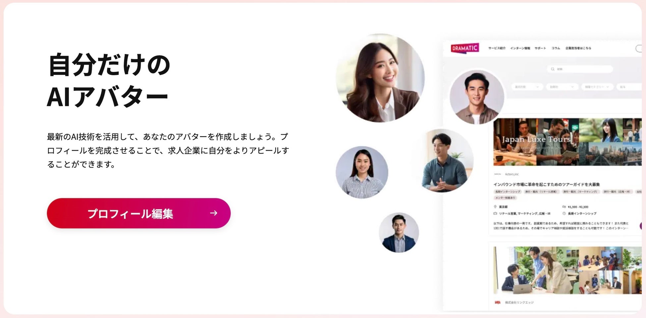Open the サービス紹介 menu item
This screenshot has height=318, width=646.
(x=497, y=48)
